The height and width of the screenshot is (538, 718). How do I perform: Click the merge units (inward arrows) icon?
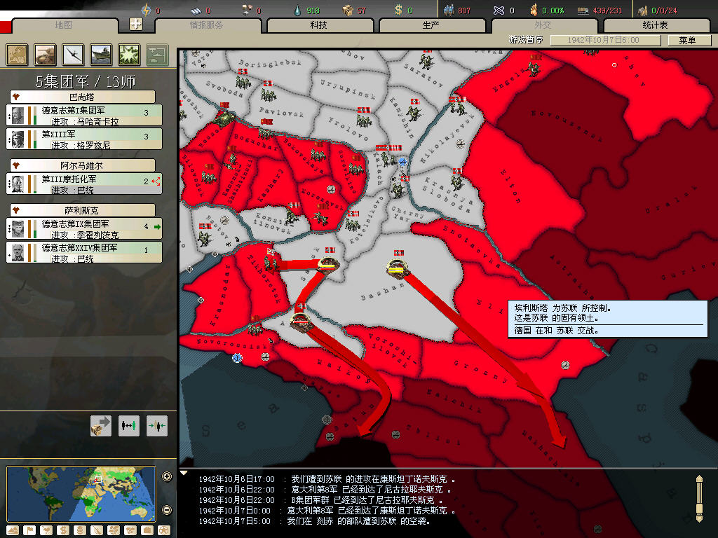pyautogui.click(x=157, y=425)
